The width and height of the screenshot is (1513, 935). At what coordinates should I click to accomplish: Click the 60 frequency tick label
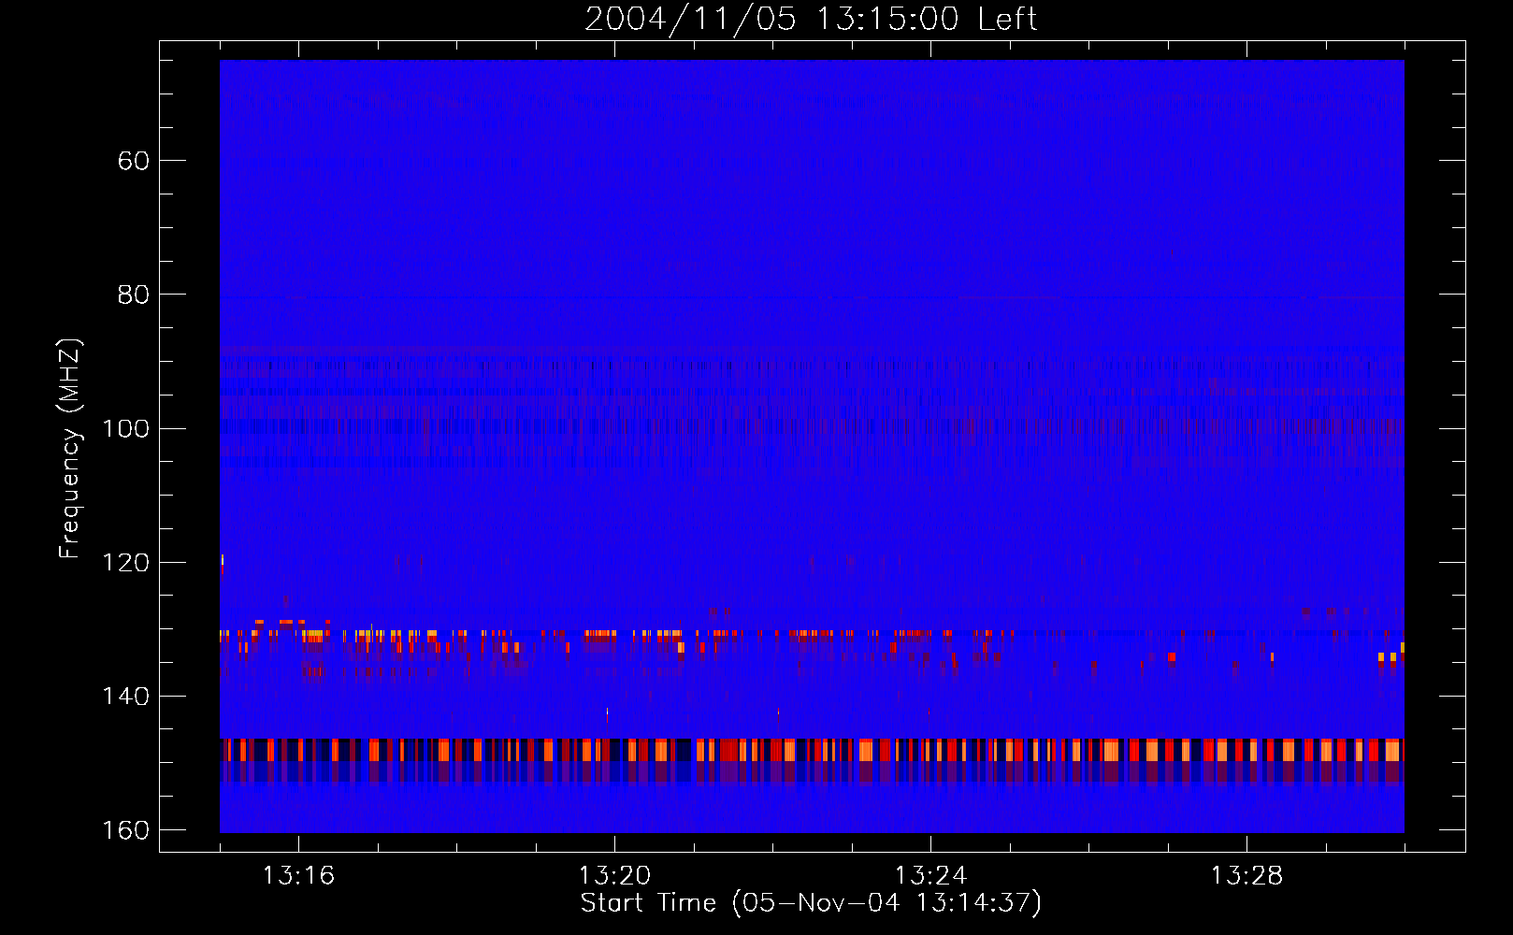pos(133,161)
